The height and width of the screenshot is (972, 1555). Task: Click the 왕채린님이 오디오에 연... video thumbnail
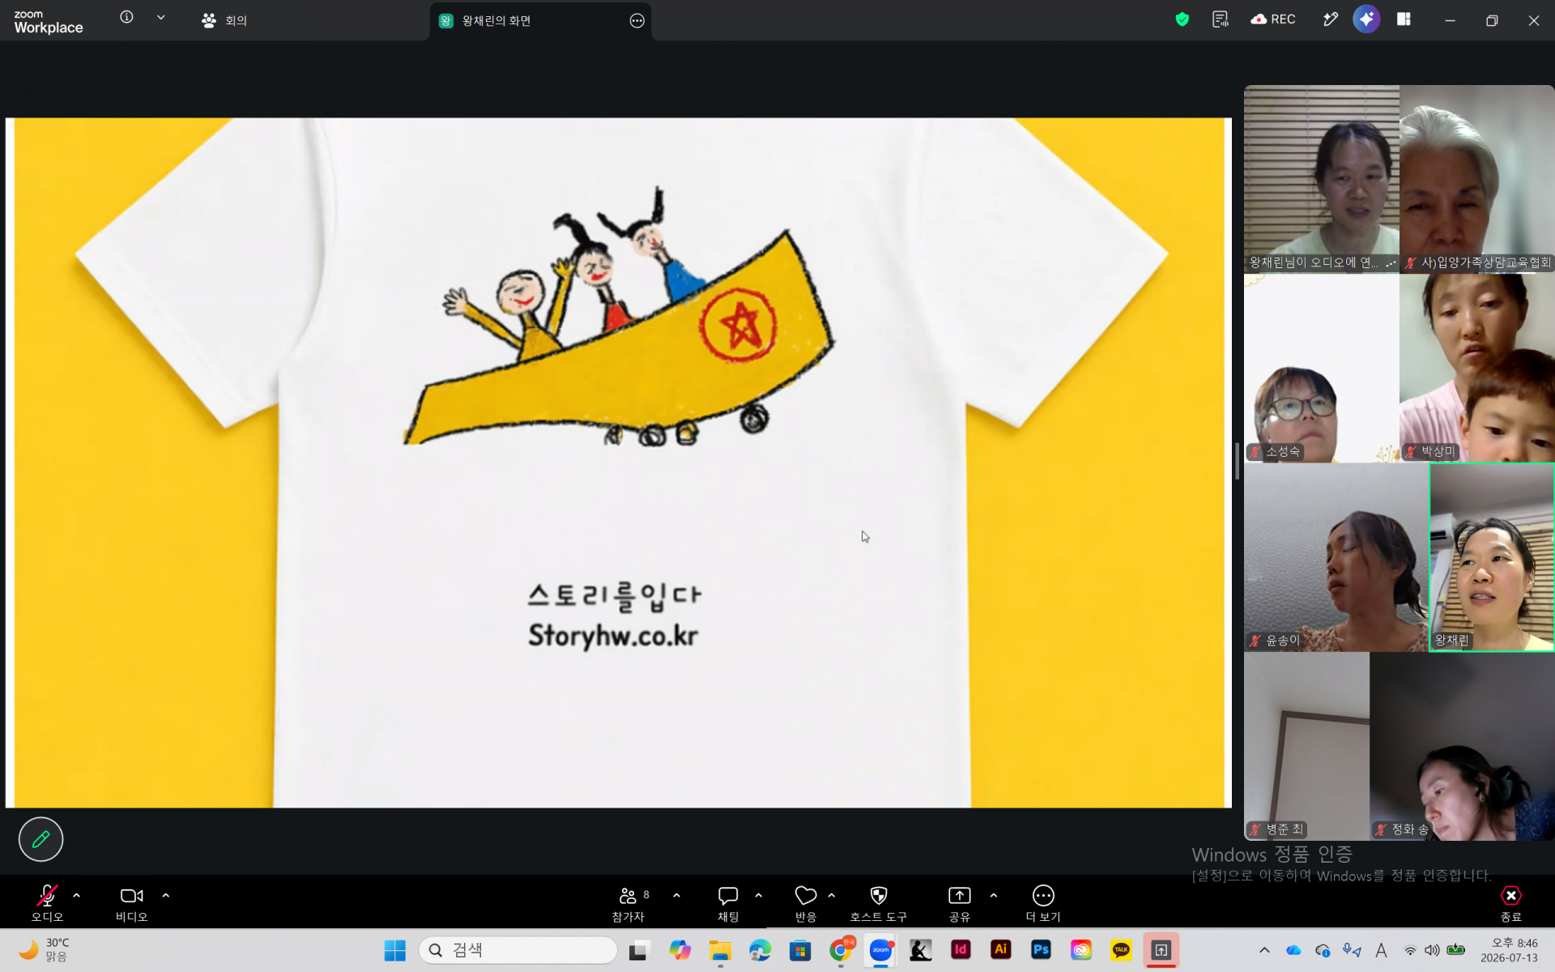click(1322, 179)
